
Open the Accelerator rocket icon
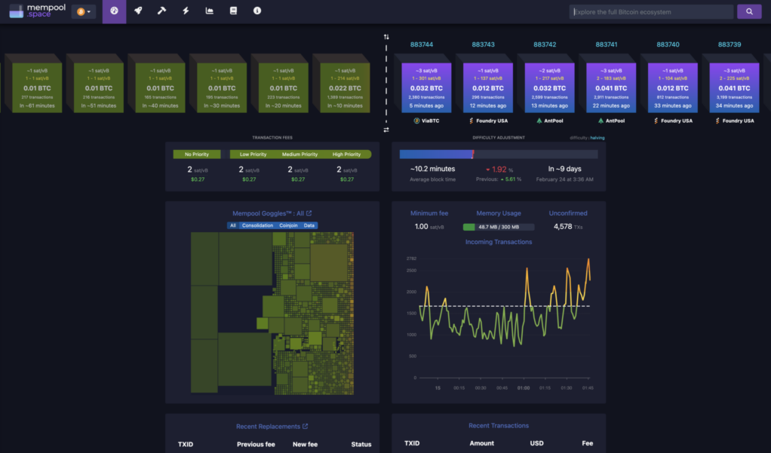138,11
